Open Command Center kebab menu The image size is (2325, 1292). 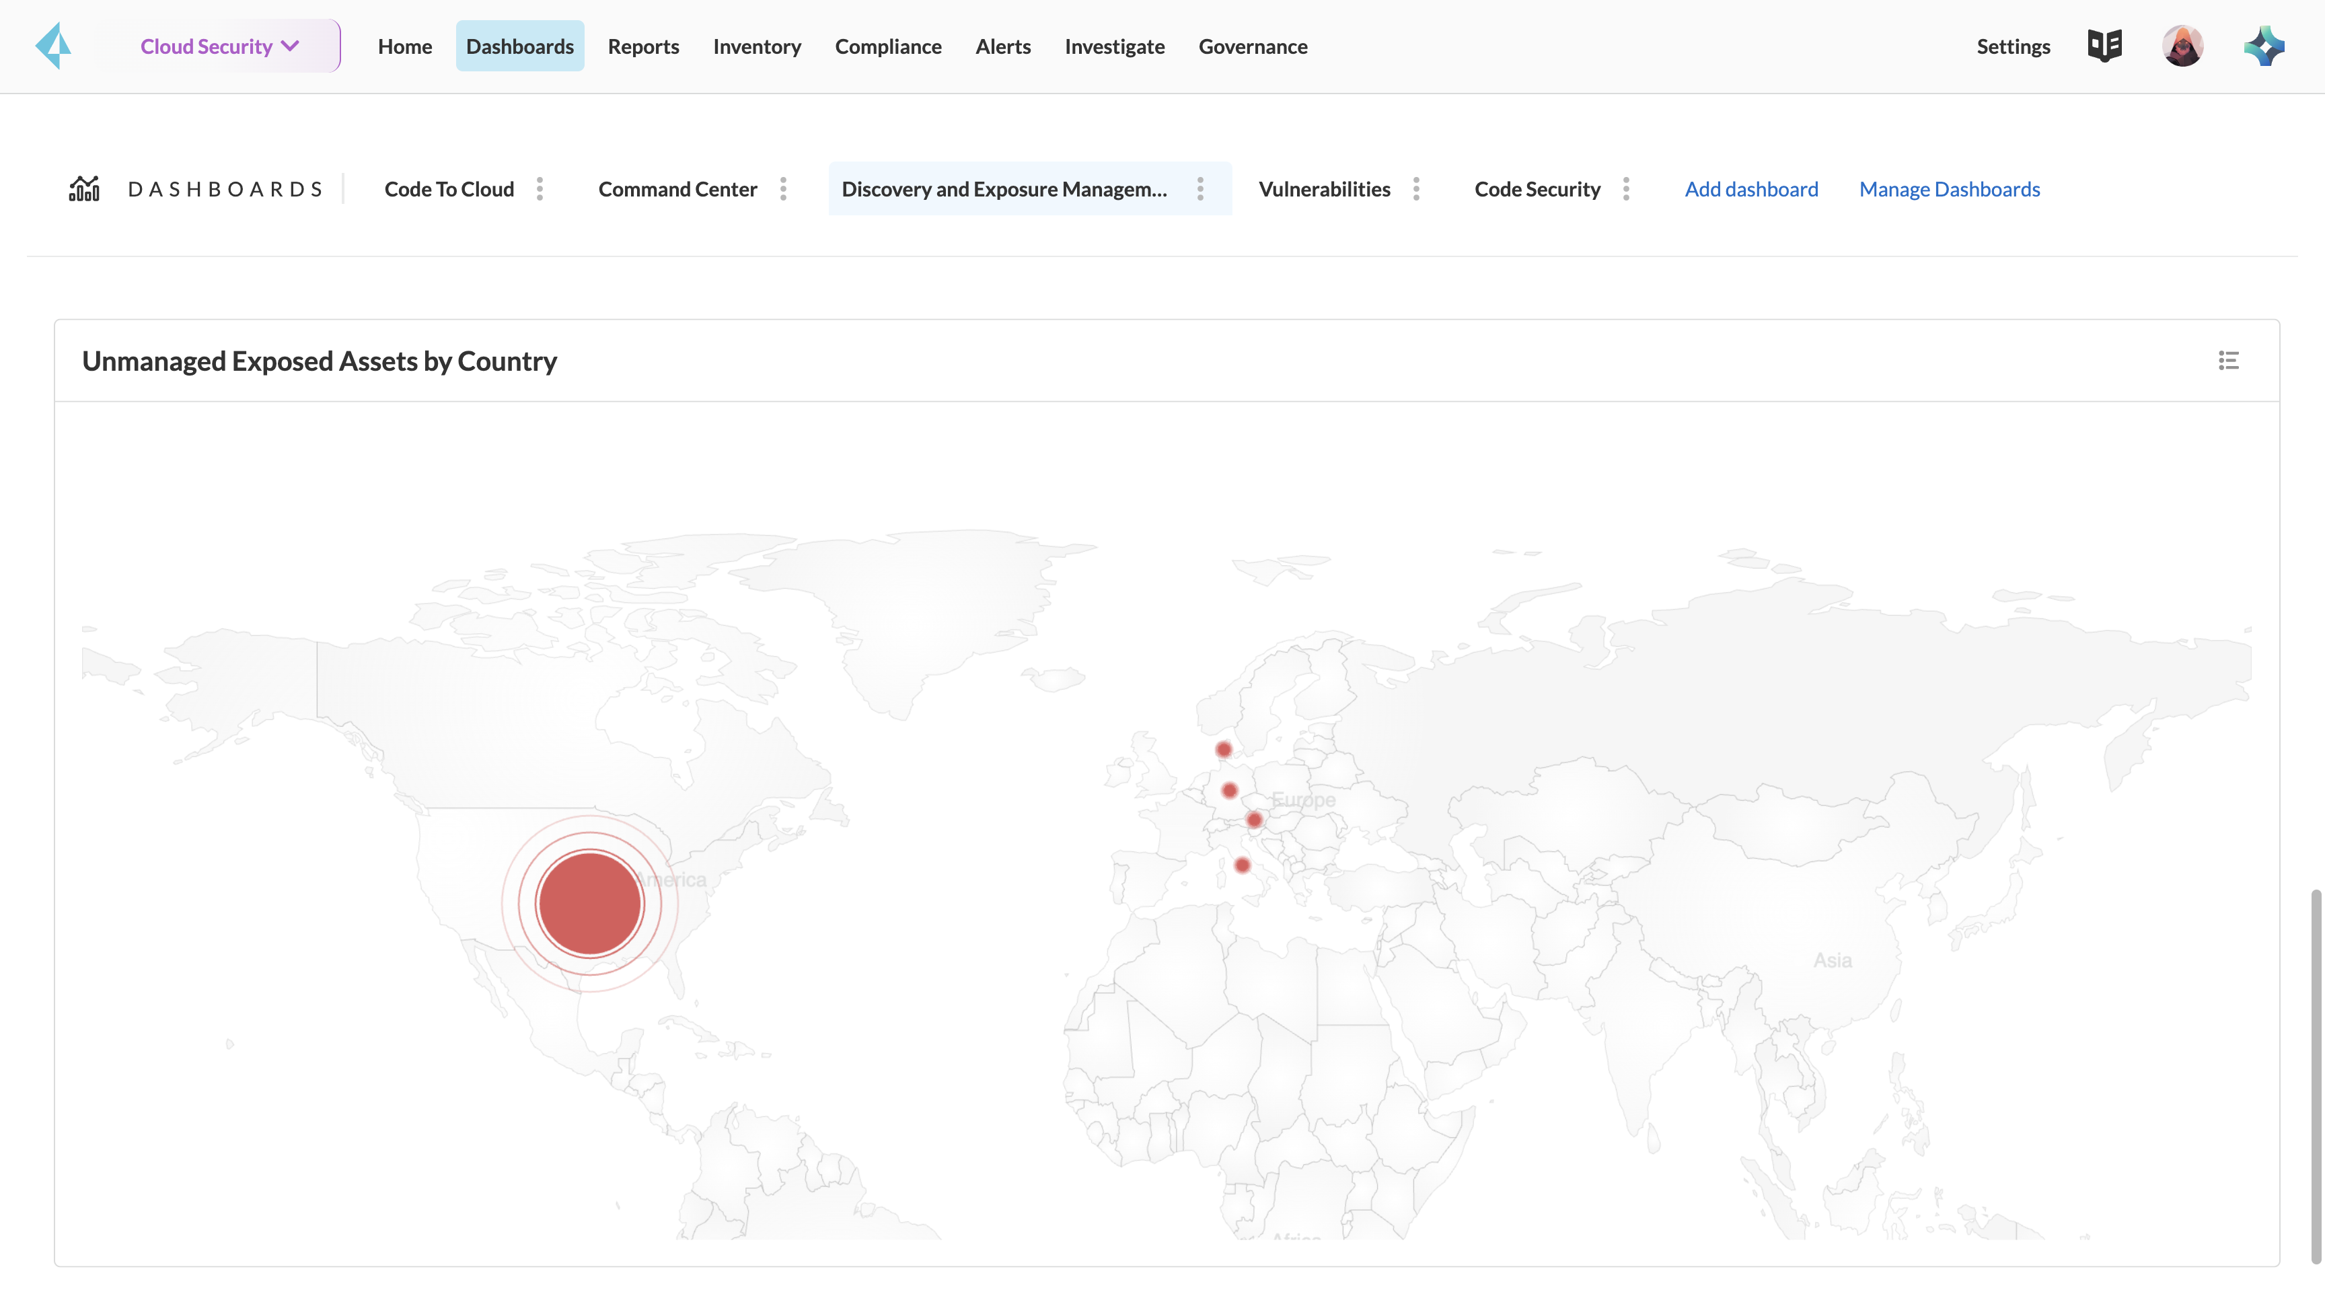782,188
